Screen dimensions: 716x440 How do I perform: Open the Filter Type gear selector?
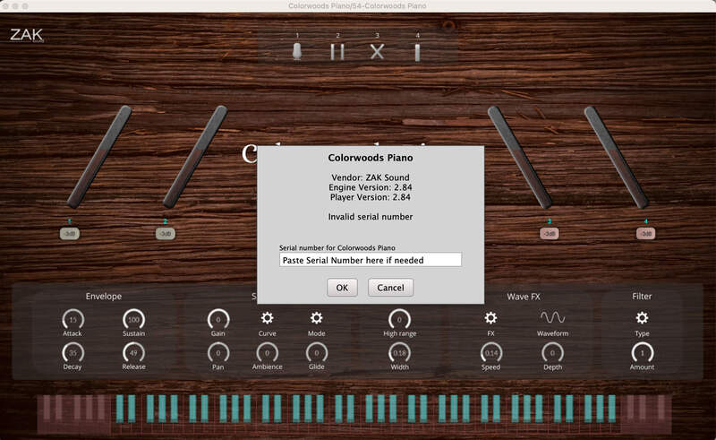tap(642, 318)
